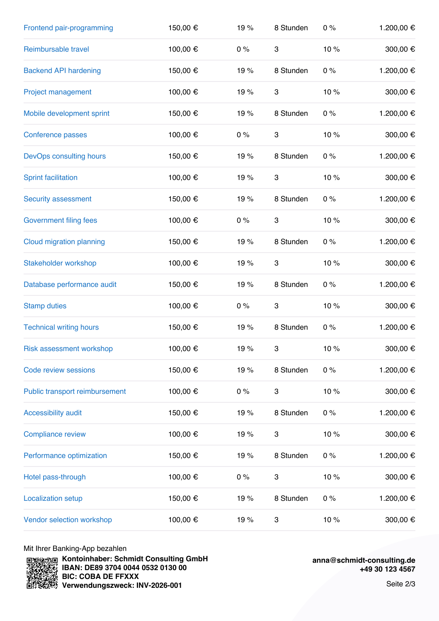
Task: Open Vendor selection workshop item
Action: [x=68, y=520]
